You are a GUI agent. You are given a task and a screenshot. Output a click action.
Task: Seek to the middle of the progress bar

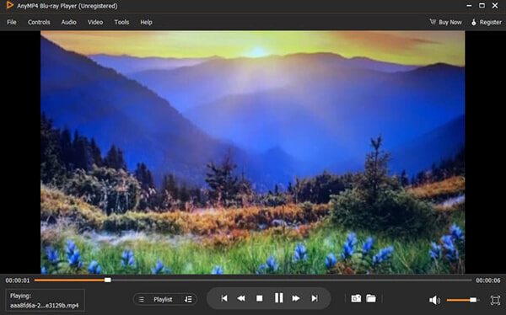point(253,280)
